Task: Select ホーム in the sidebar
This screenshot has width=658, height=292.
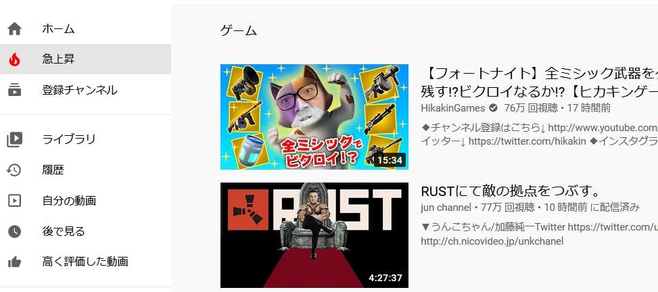Action: point(86,29)
